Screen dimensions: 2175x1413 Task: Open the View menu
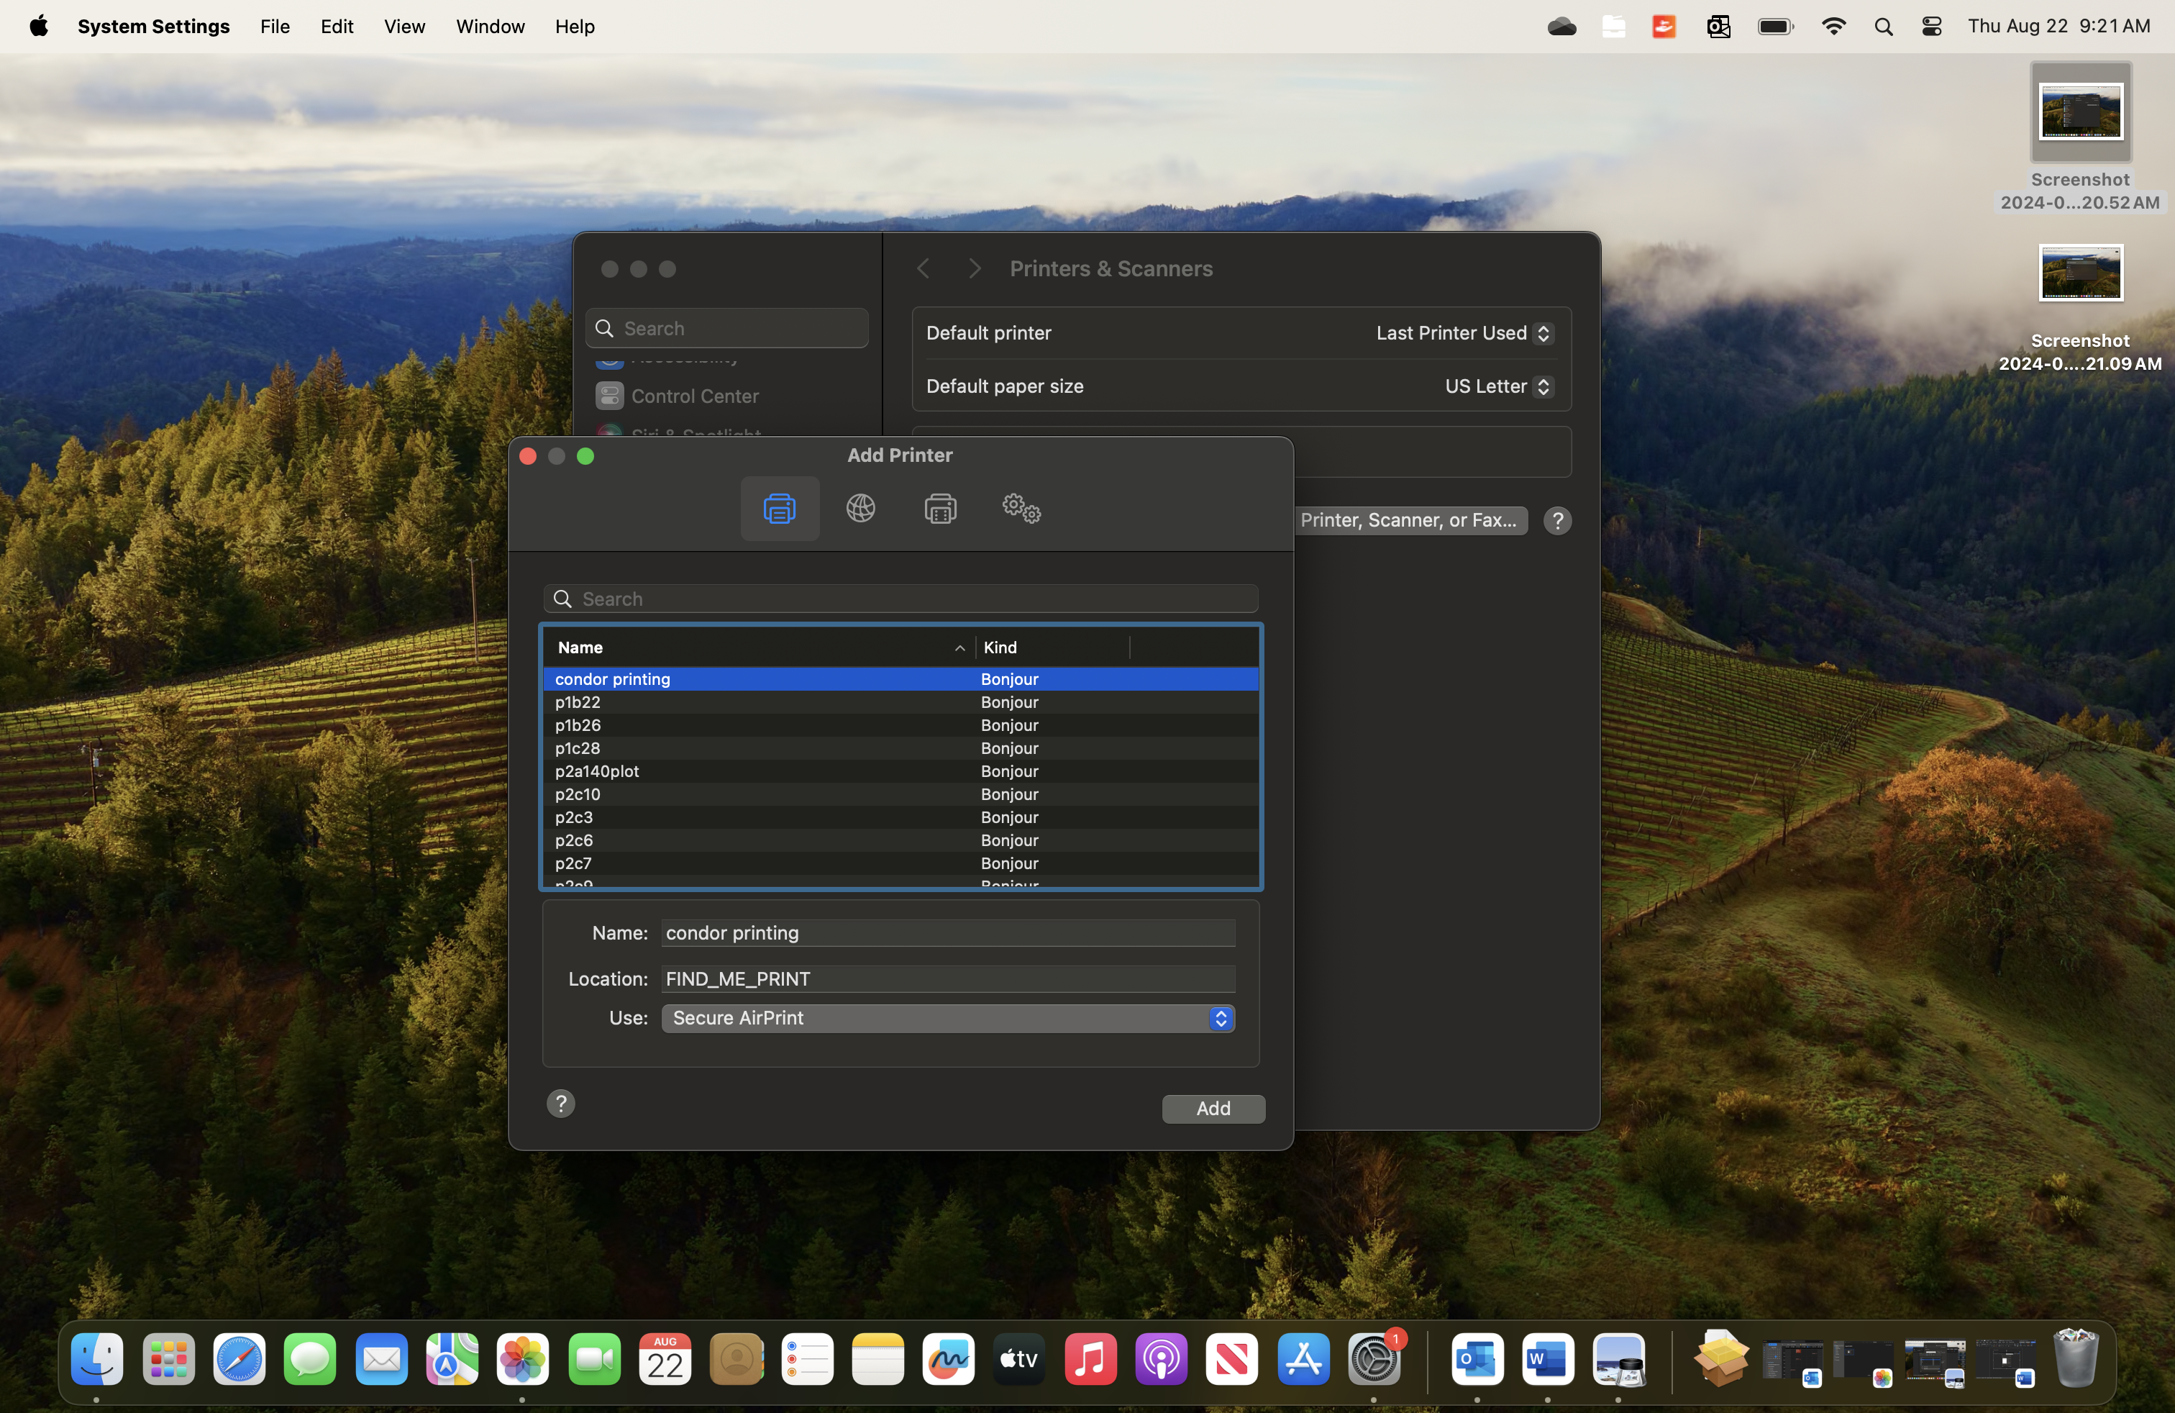404,27
